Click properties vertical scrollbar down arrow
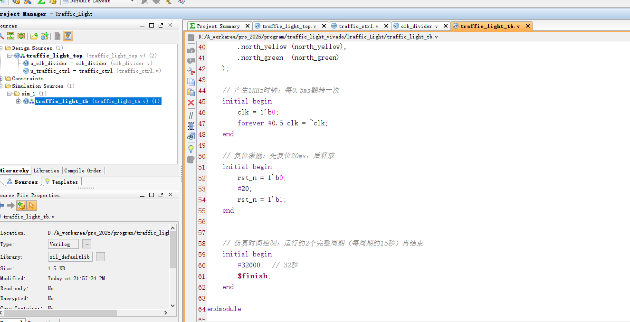Screen dimensions: 630x322 [x=173, y=306]
